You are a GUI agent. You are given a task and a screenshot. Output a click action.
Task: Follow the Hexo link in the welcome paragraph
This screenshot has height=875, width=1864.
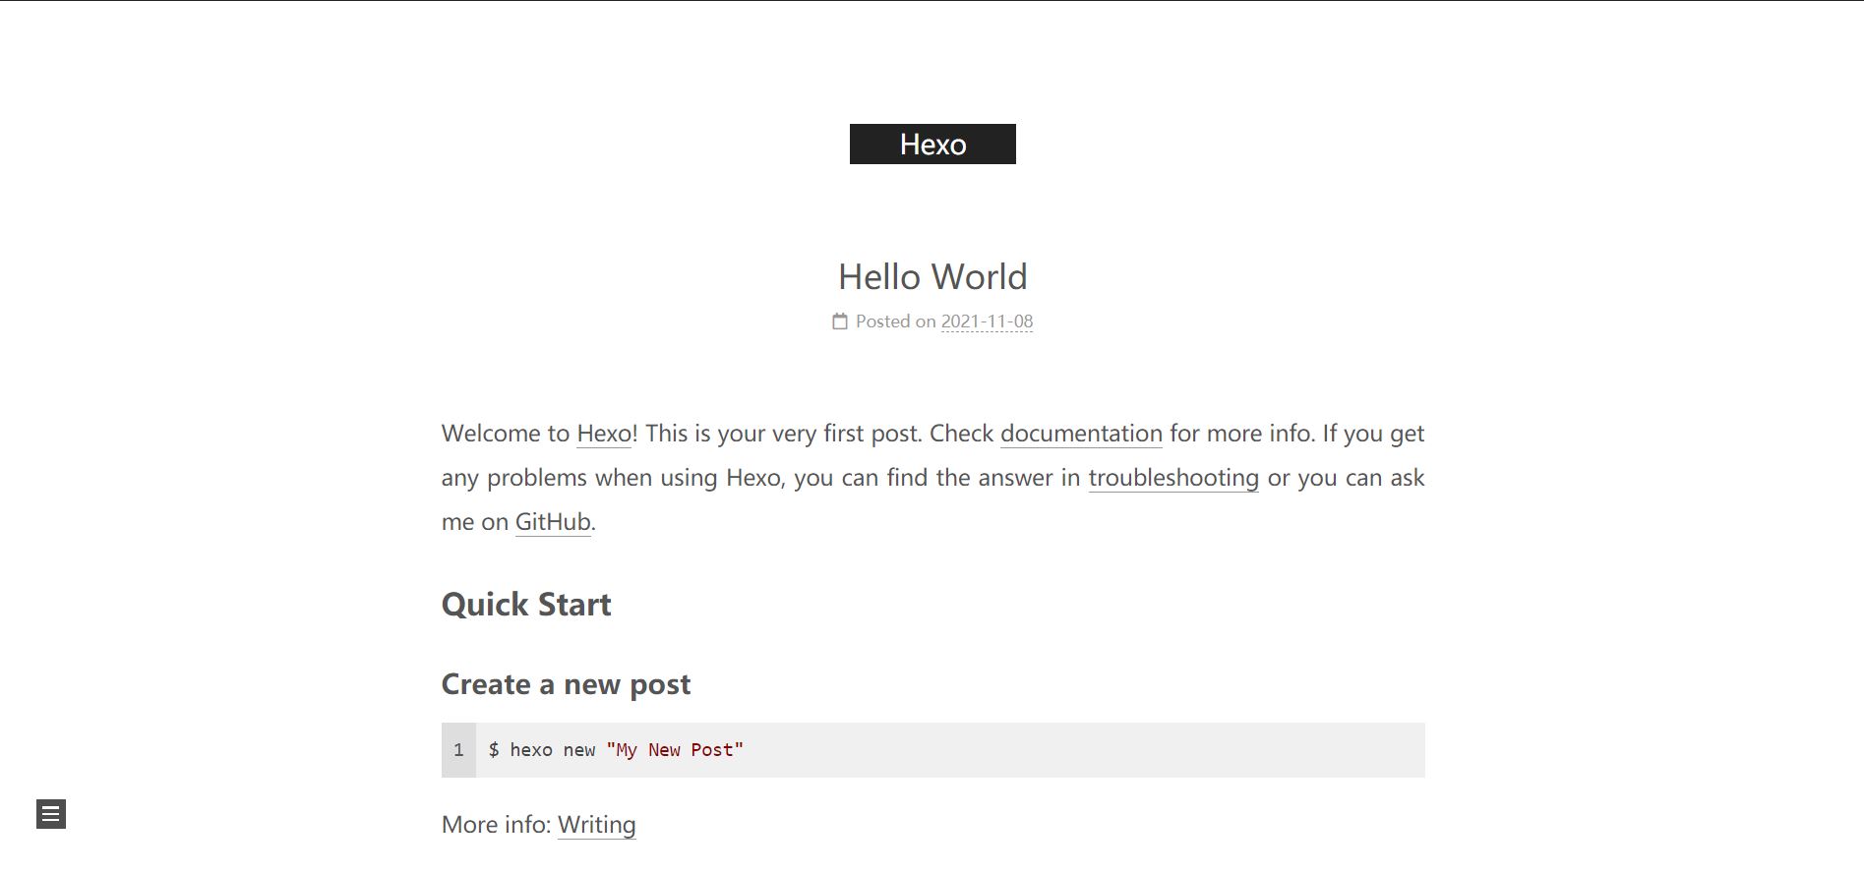[x=604, y=434]
